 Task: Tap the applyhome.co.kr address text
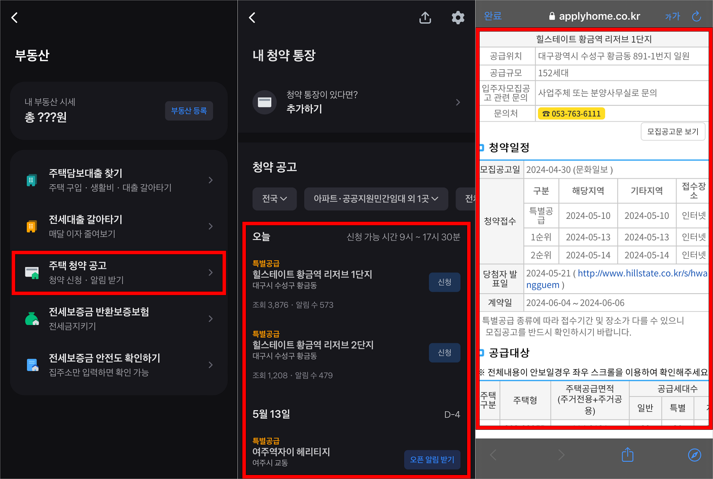[599, 16]
